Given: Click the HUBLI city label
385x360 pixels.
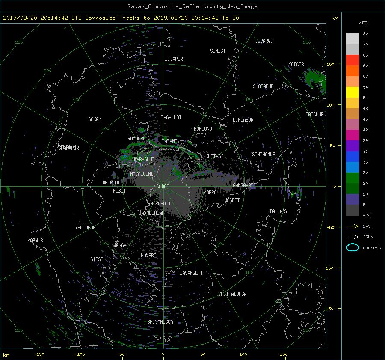Looking at the screenshot, I should coord(119,191).
